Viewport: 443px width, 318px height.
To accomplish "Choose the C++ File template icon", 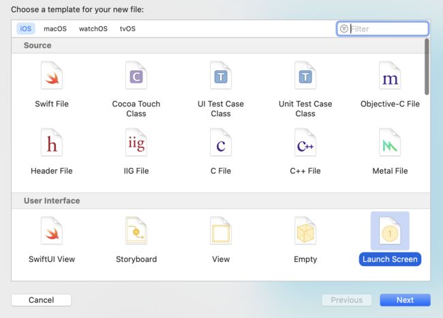I will tap(305, 143).
